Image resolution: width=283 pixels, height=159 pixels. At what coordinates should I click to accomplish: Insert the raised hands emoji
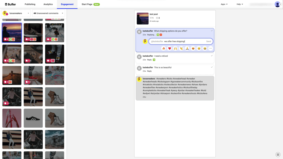175,48
